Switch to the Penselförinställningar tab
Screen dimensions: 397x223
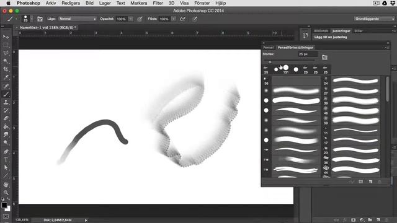295,48
